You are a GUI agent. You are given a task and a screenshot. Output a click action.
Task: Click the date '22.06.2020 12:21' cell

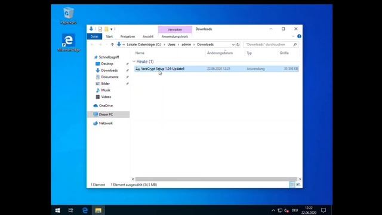click(218, 69)
